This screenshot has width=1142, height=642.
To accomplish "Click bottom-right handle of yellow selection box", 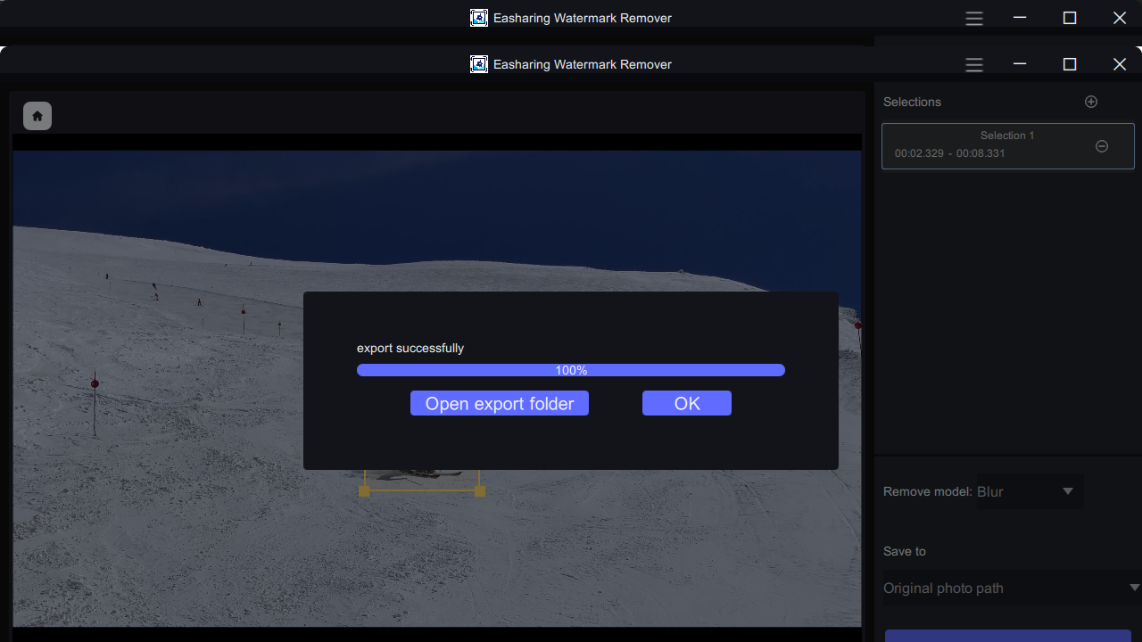I will click(480, 491).
